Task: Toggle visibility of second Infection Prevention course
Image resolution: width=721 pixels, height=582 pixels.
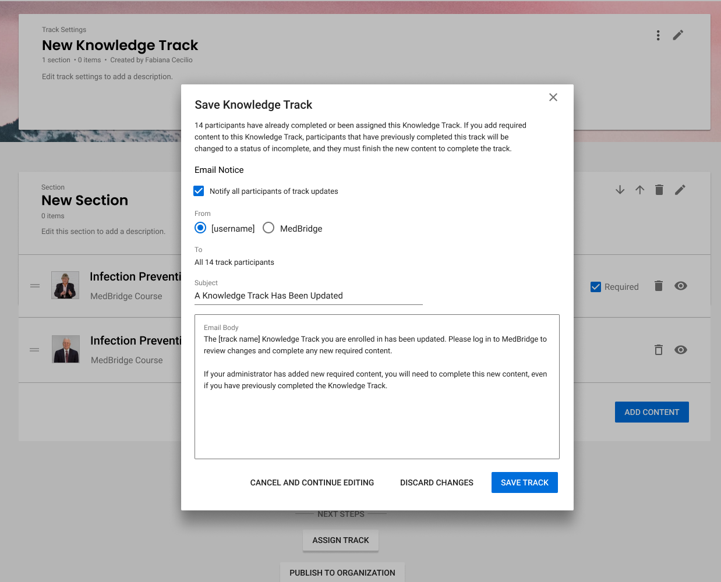Action: [681, 350]
